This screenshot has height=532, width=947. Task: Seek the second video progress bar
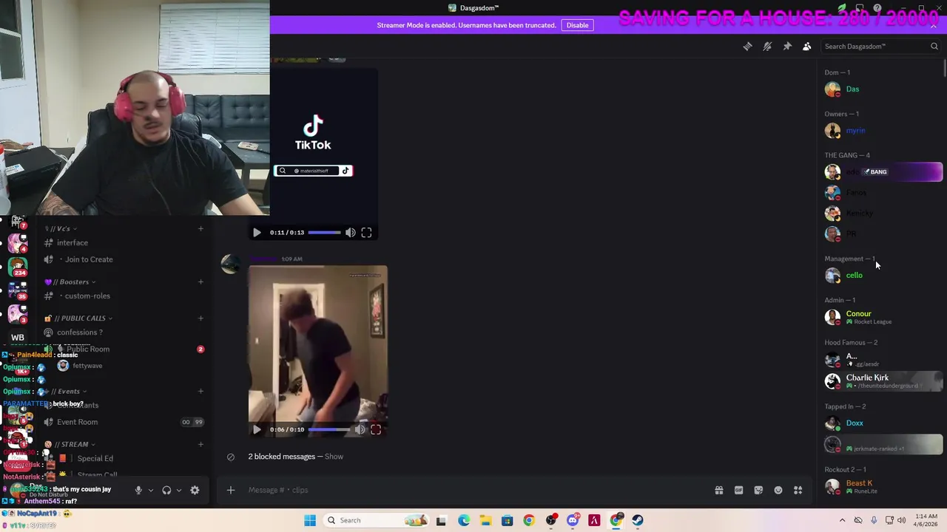(329, 429)
